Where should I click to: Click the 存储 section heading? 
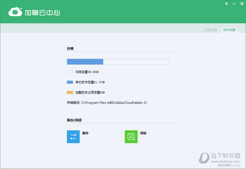pyautogui.click(x=70, y=49)
